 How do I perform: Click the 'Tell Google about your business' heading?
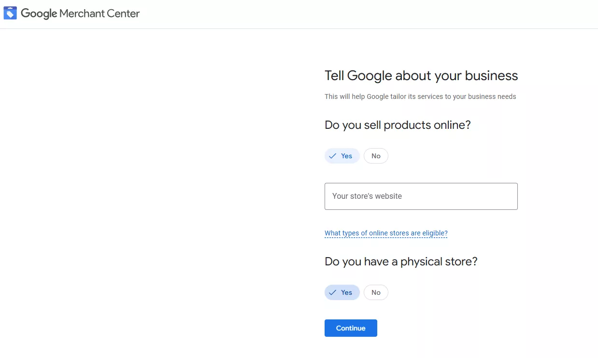[x=421, y=76]
